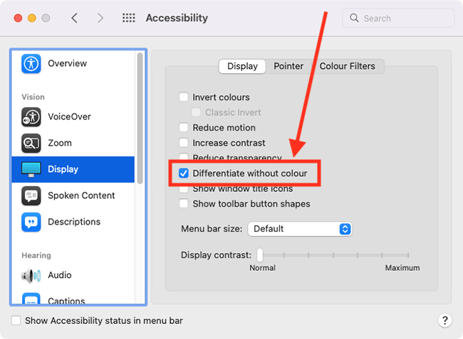Viewport: 463px width, 339px height.
Task: Enable Show Accessibility status in menu bar
Action: 16,321
